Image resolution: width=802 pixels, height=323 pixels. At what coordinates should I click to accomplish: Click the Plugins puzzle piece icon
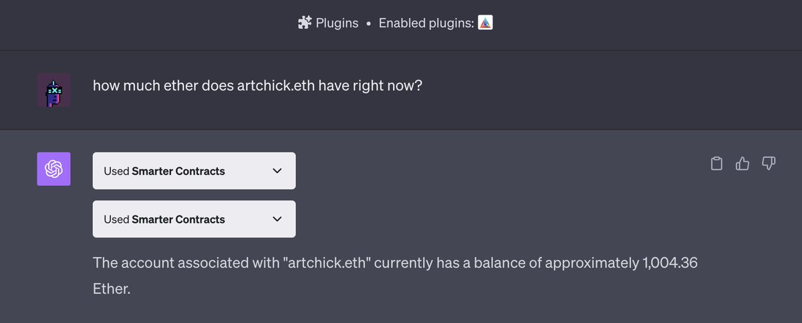305,23
